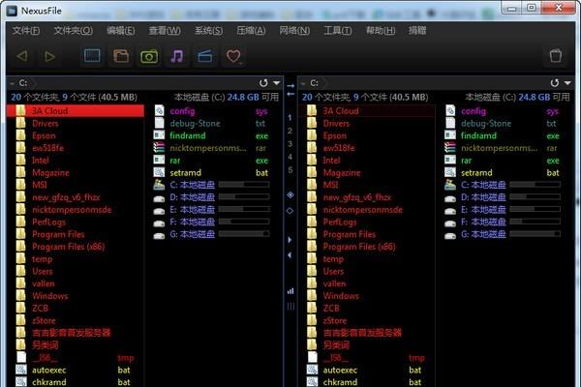
Task: Click the documents folder toolbar icon
Action: tap(121, 57)
